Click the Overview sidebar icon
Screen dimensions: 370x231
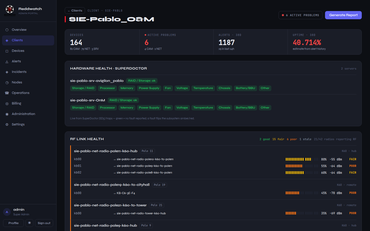[7, 30]
